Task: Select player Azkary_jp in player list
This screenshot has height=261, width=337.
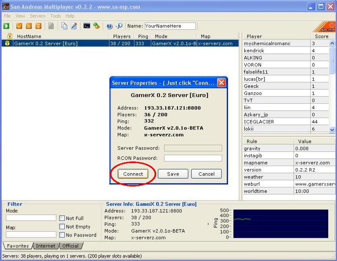Action: click(286, 114)
